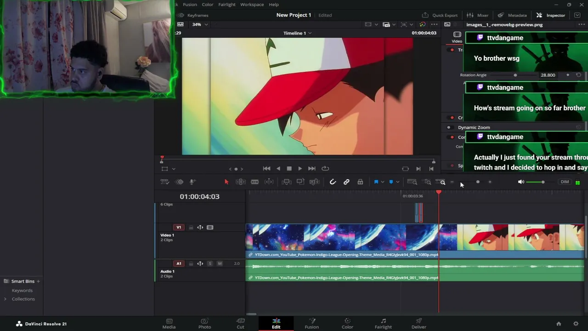The height and width of the screenshot is (331, 588).
Task: Activate the Trim Edit Mode tool
Action: 240,182
